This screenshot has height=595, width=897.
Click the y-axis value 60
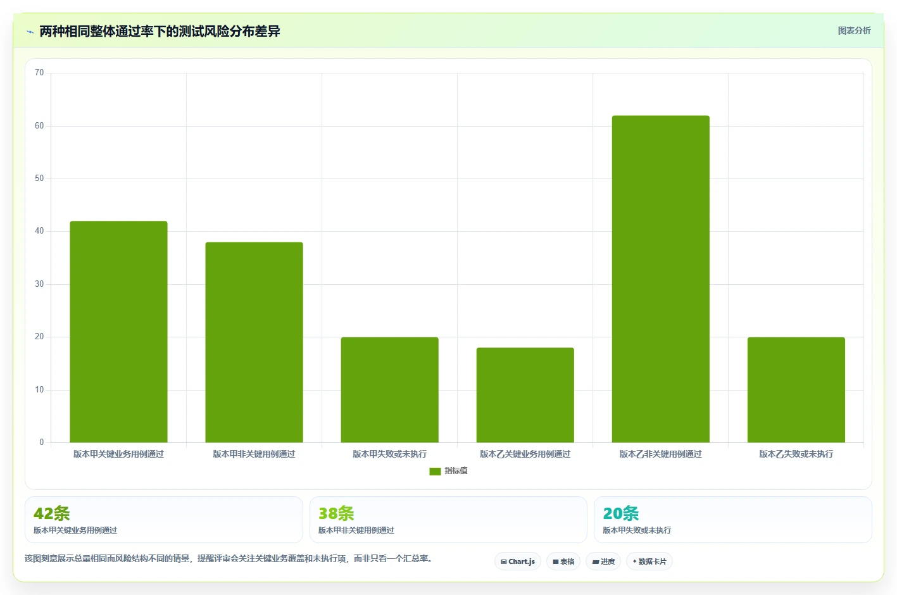(39, 126)
